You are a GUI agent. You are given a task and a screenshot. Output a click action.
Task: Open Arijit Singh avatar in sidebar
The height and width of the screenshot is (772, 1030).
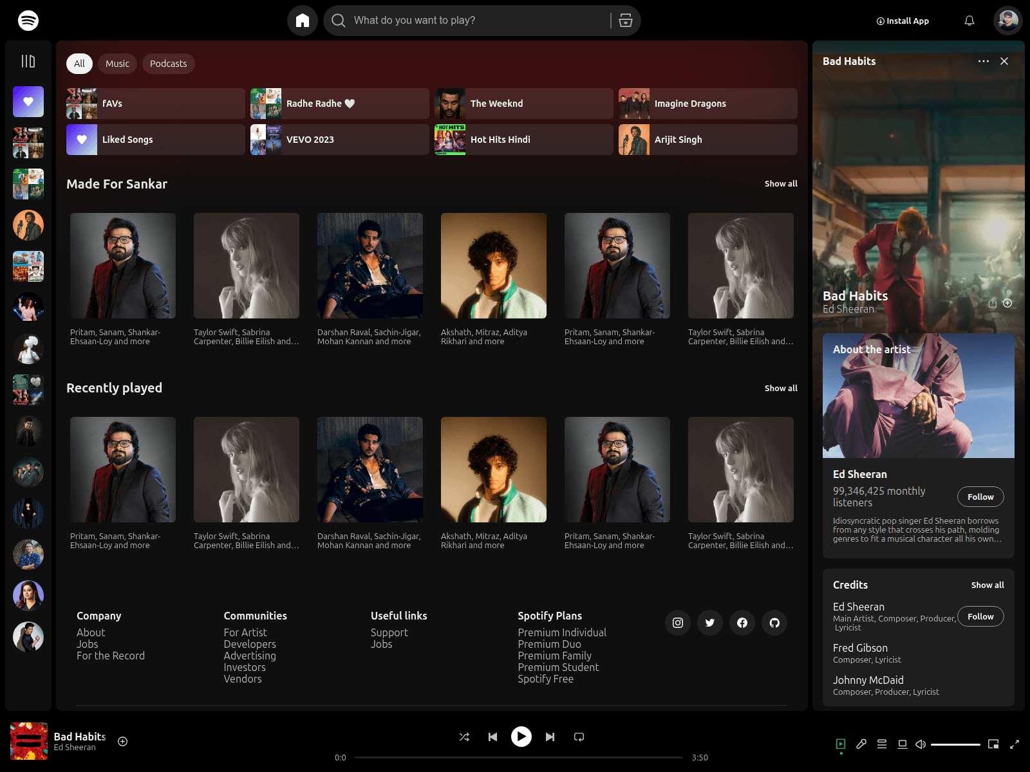[x=28, y=225]
